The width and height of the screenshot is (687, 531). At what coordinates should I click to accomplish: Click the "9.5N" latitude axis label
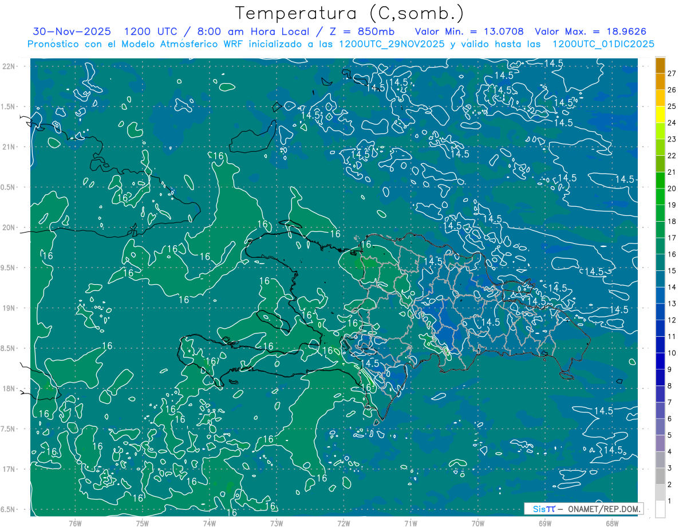[x=8, y=268]
